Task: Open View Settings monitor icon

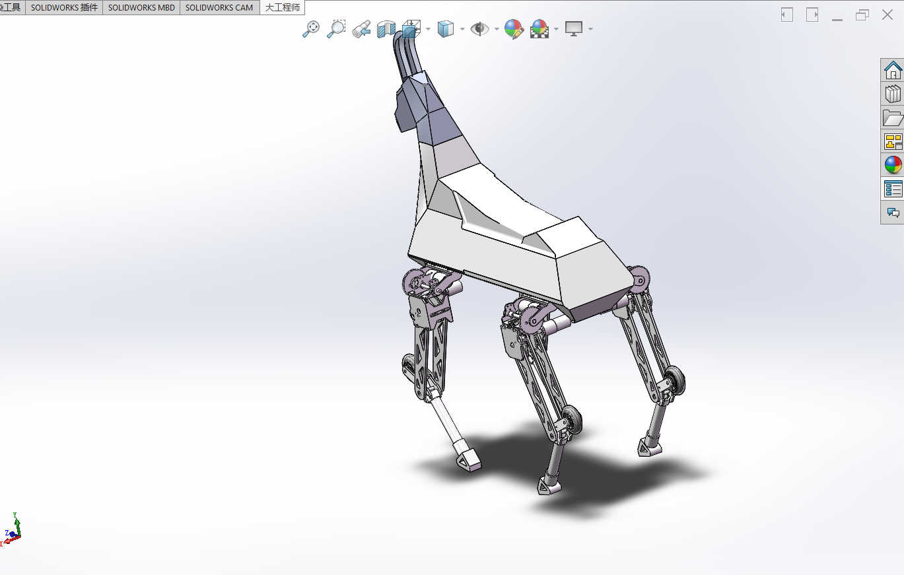Action: (x=574, y=28)
